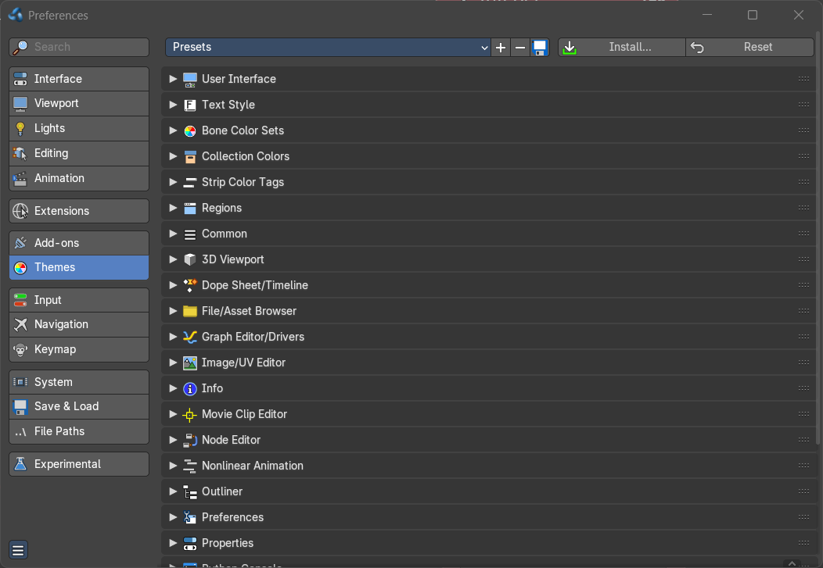
Task: Open the Viewport preferences tab
Action: point(79,103)
